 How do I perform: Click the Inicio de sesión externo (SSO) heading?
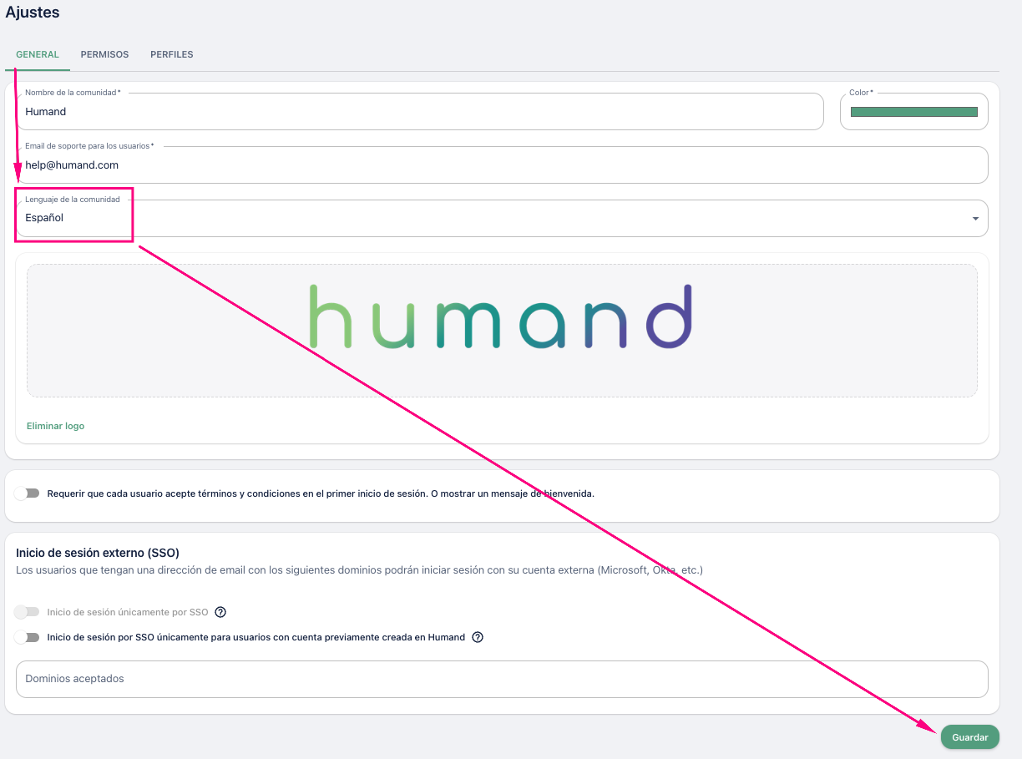pos(98,553)
